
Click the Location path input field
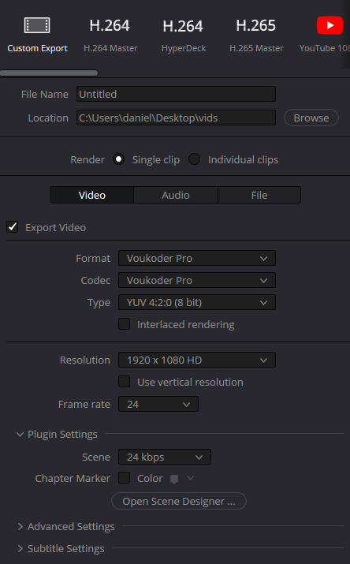pyautogui.click(x=176, y=118)
